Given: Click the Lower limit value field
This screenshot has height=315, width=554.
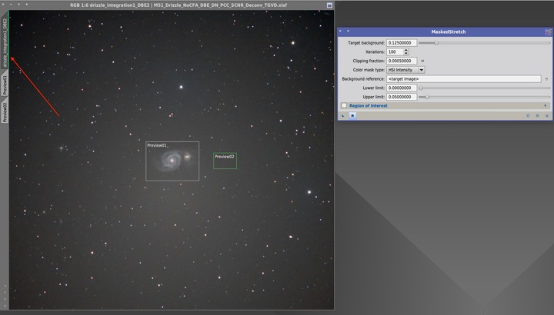Looking at the screenshot, I should tap(402, 88).
